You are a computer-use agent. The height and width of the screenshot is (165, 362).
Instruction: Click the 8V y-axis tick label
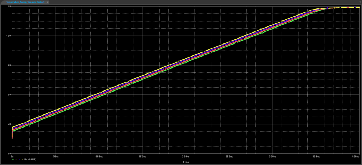tap(8, 65)
